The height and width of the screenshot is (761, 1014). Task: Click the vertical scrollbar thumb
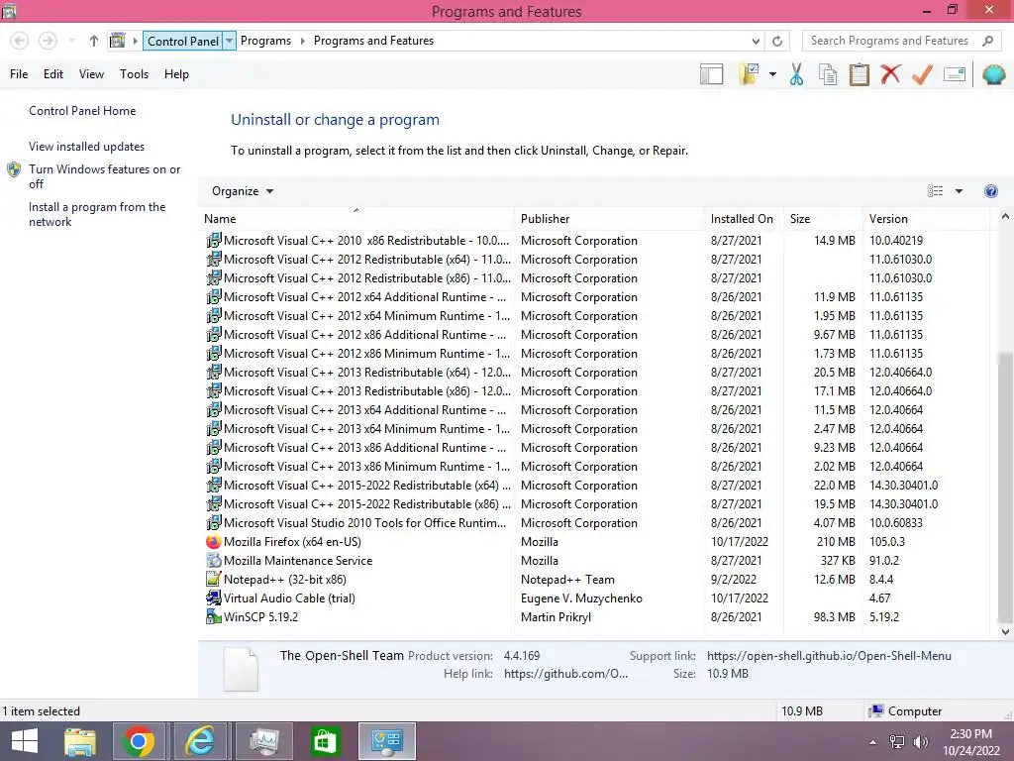coord(1005,486)
